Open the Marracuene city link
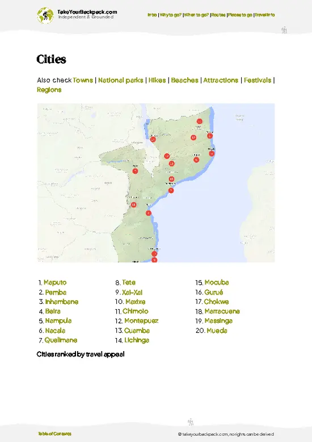Image resolution: width=312 pixels, height=442 pixels. (222, 311)
